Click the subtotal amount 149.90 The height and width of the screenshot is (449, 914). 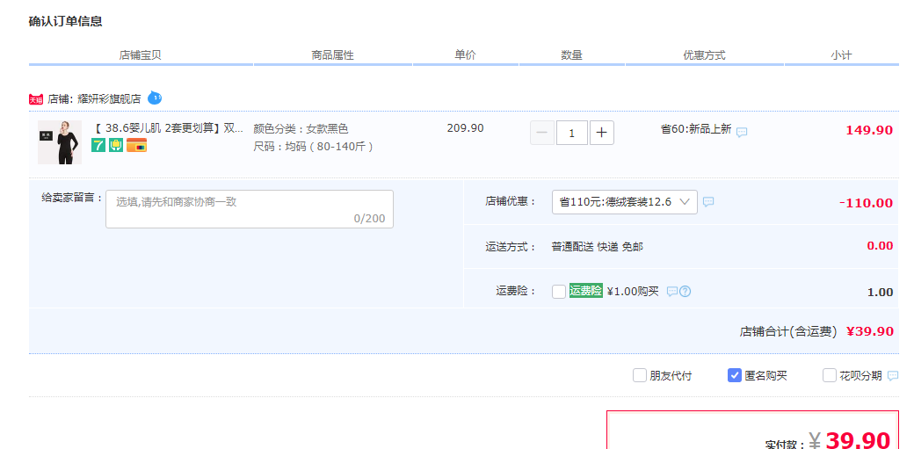(869, 130)
